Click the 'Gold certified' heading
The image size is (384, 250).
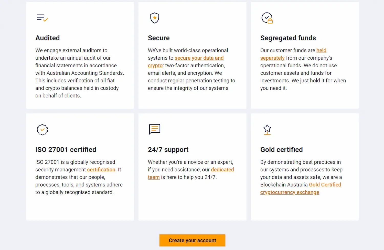[x=281, y=150]
